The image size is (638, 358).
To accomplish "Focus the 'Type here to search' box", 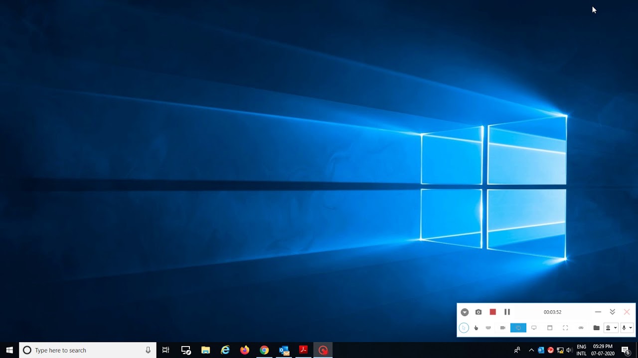I will click(88, 350).
